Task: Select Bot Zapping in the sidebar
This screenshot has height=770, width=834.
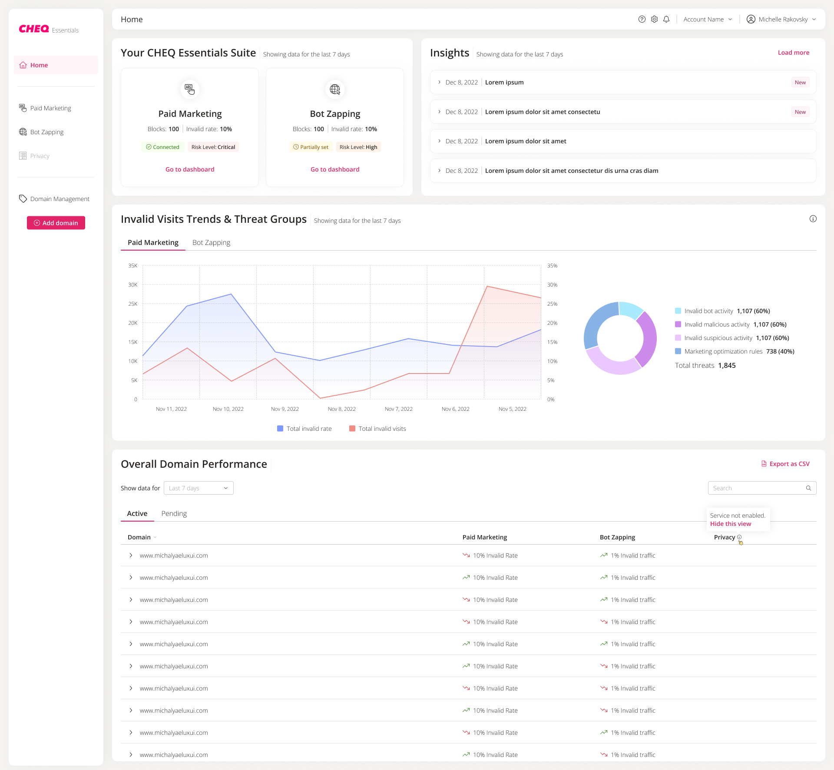Action: coord(46,132)
